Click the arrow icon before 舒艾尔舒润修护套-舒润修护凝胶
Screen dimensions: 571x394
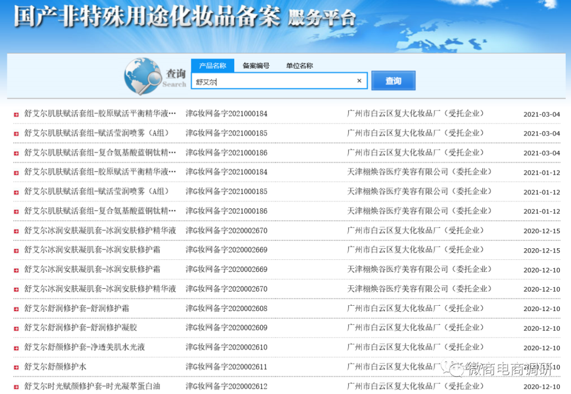[16, 327]
